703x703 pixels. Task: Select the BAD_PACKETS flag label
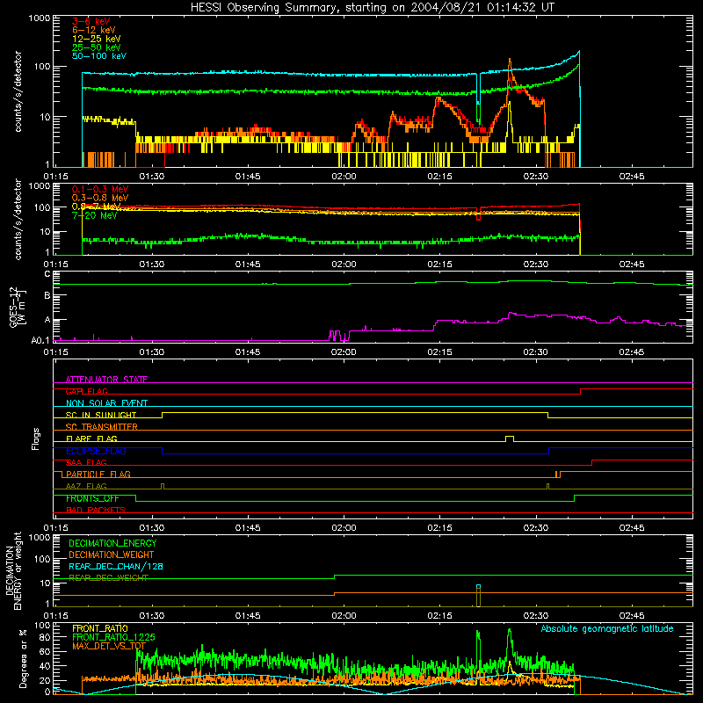tap(96, 511)
